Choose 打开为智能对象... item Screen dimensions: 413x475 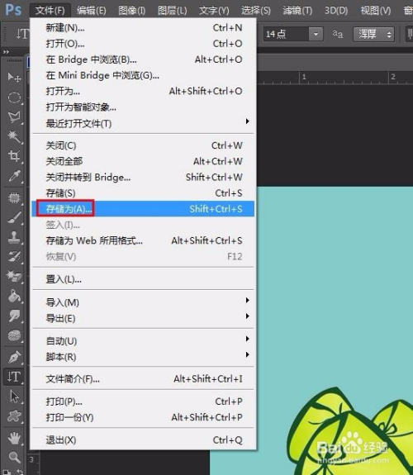point(143,107)
